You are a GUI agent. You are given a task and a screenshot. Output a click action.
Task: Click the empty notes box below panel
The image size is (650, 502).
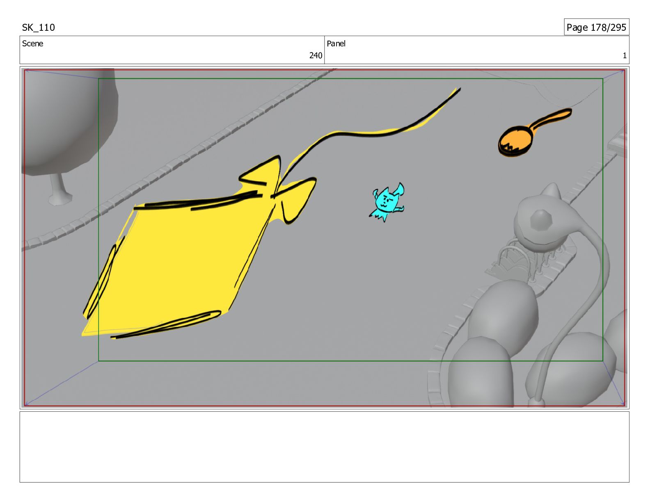point(324,447)
